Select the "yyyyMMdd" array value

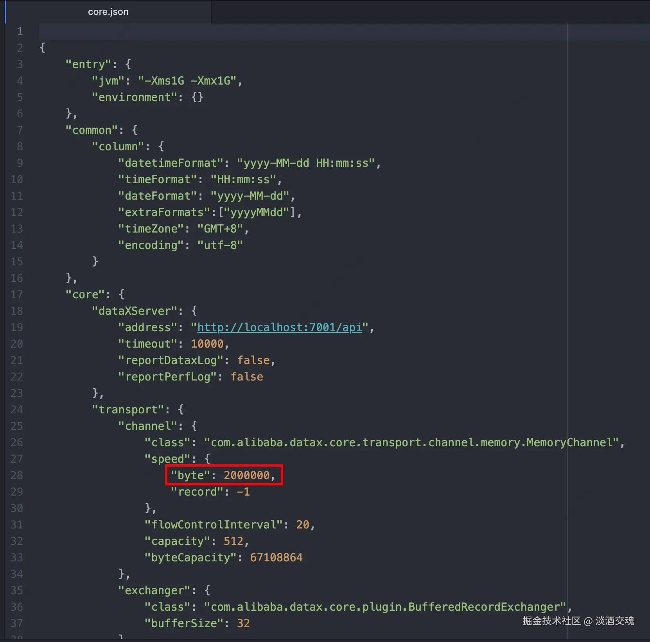pyautogui.click(x=257, y=212)
